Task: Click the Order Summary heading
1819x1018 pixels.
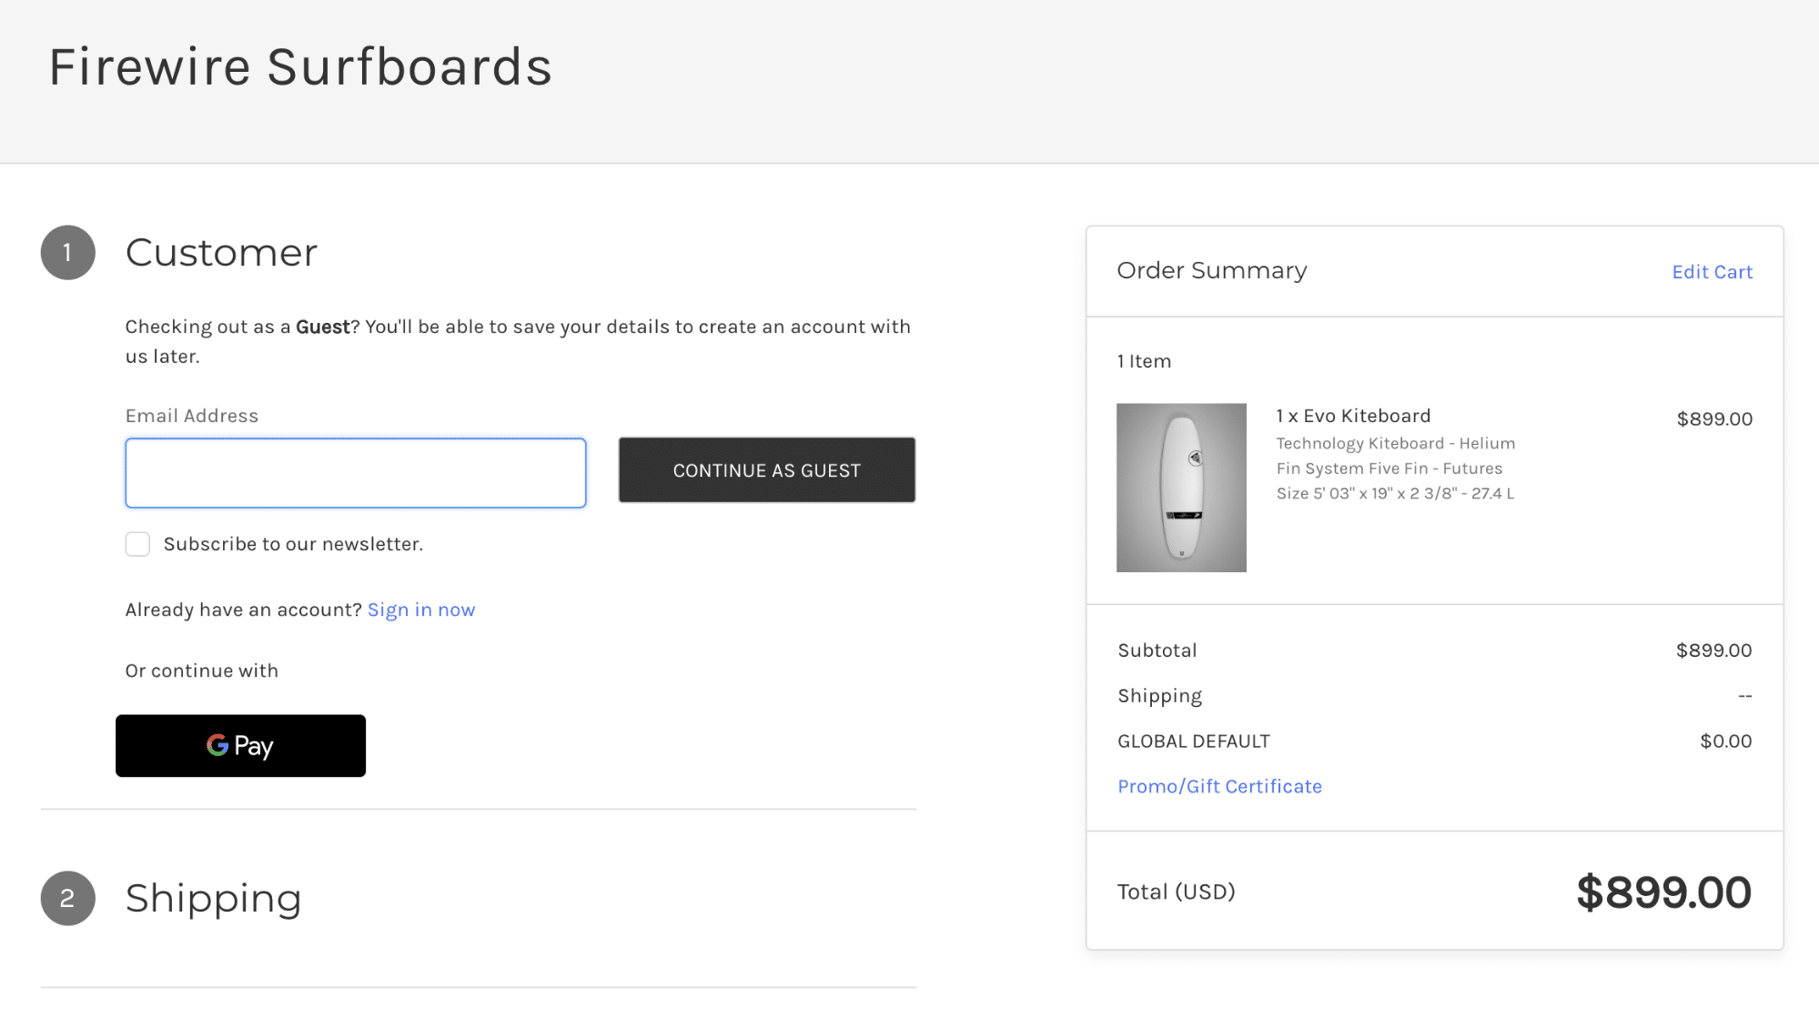Action: coord(1211,270)
